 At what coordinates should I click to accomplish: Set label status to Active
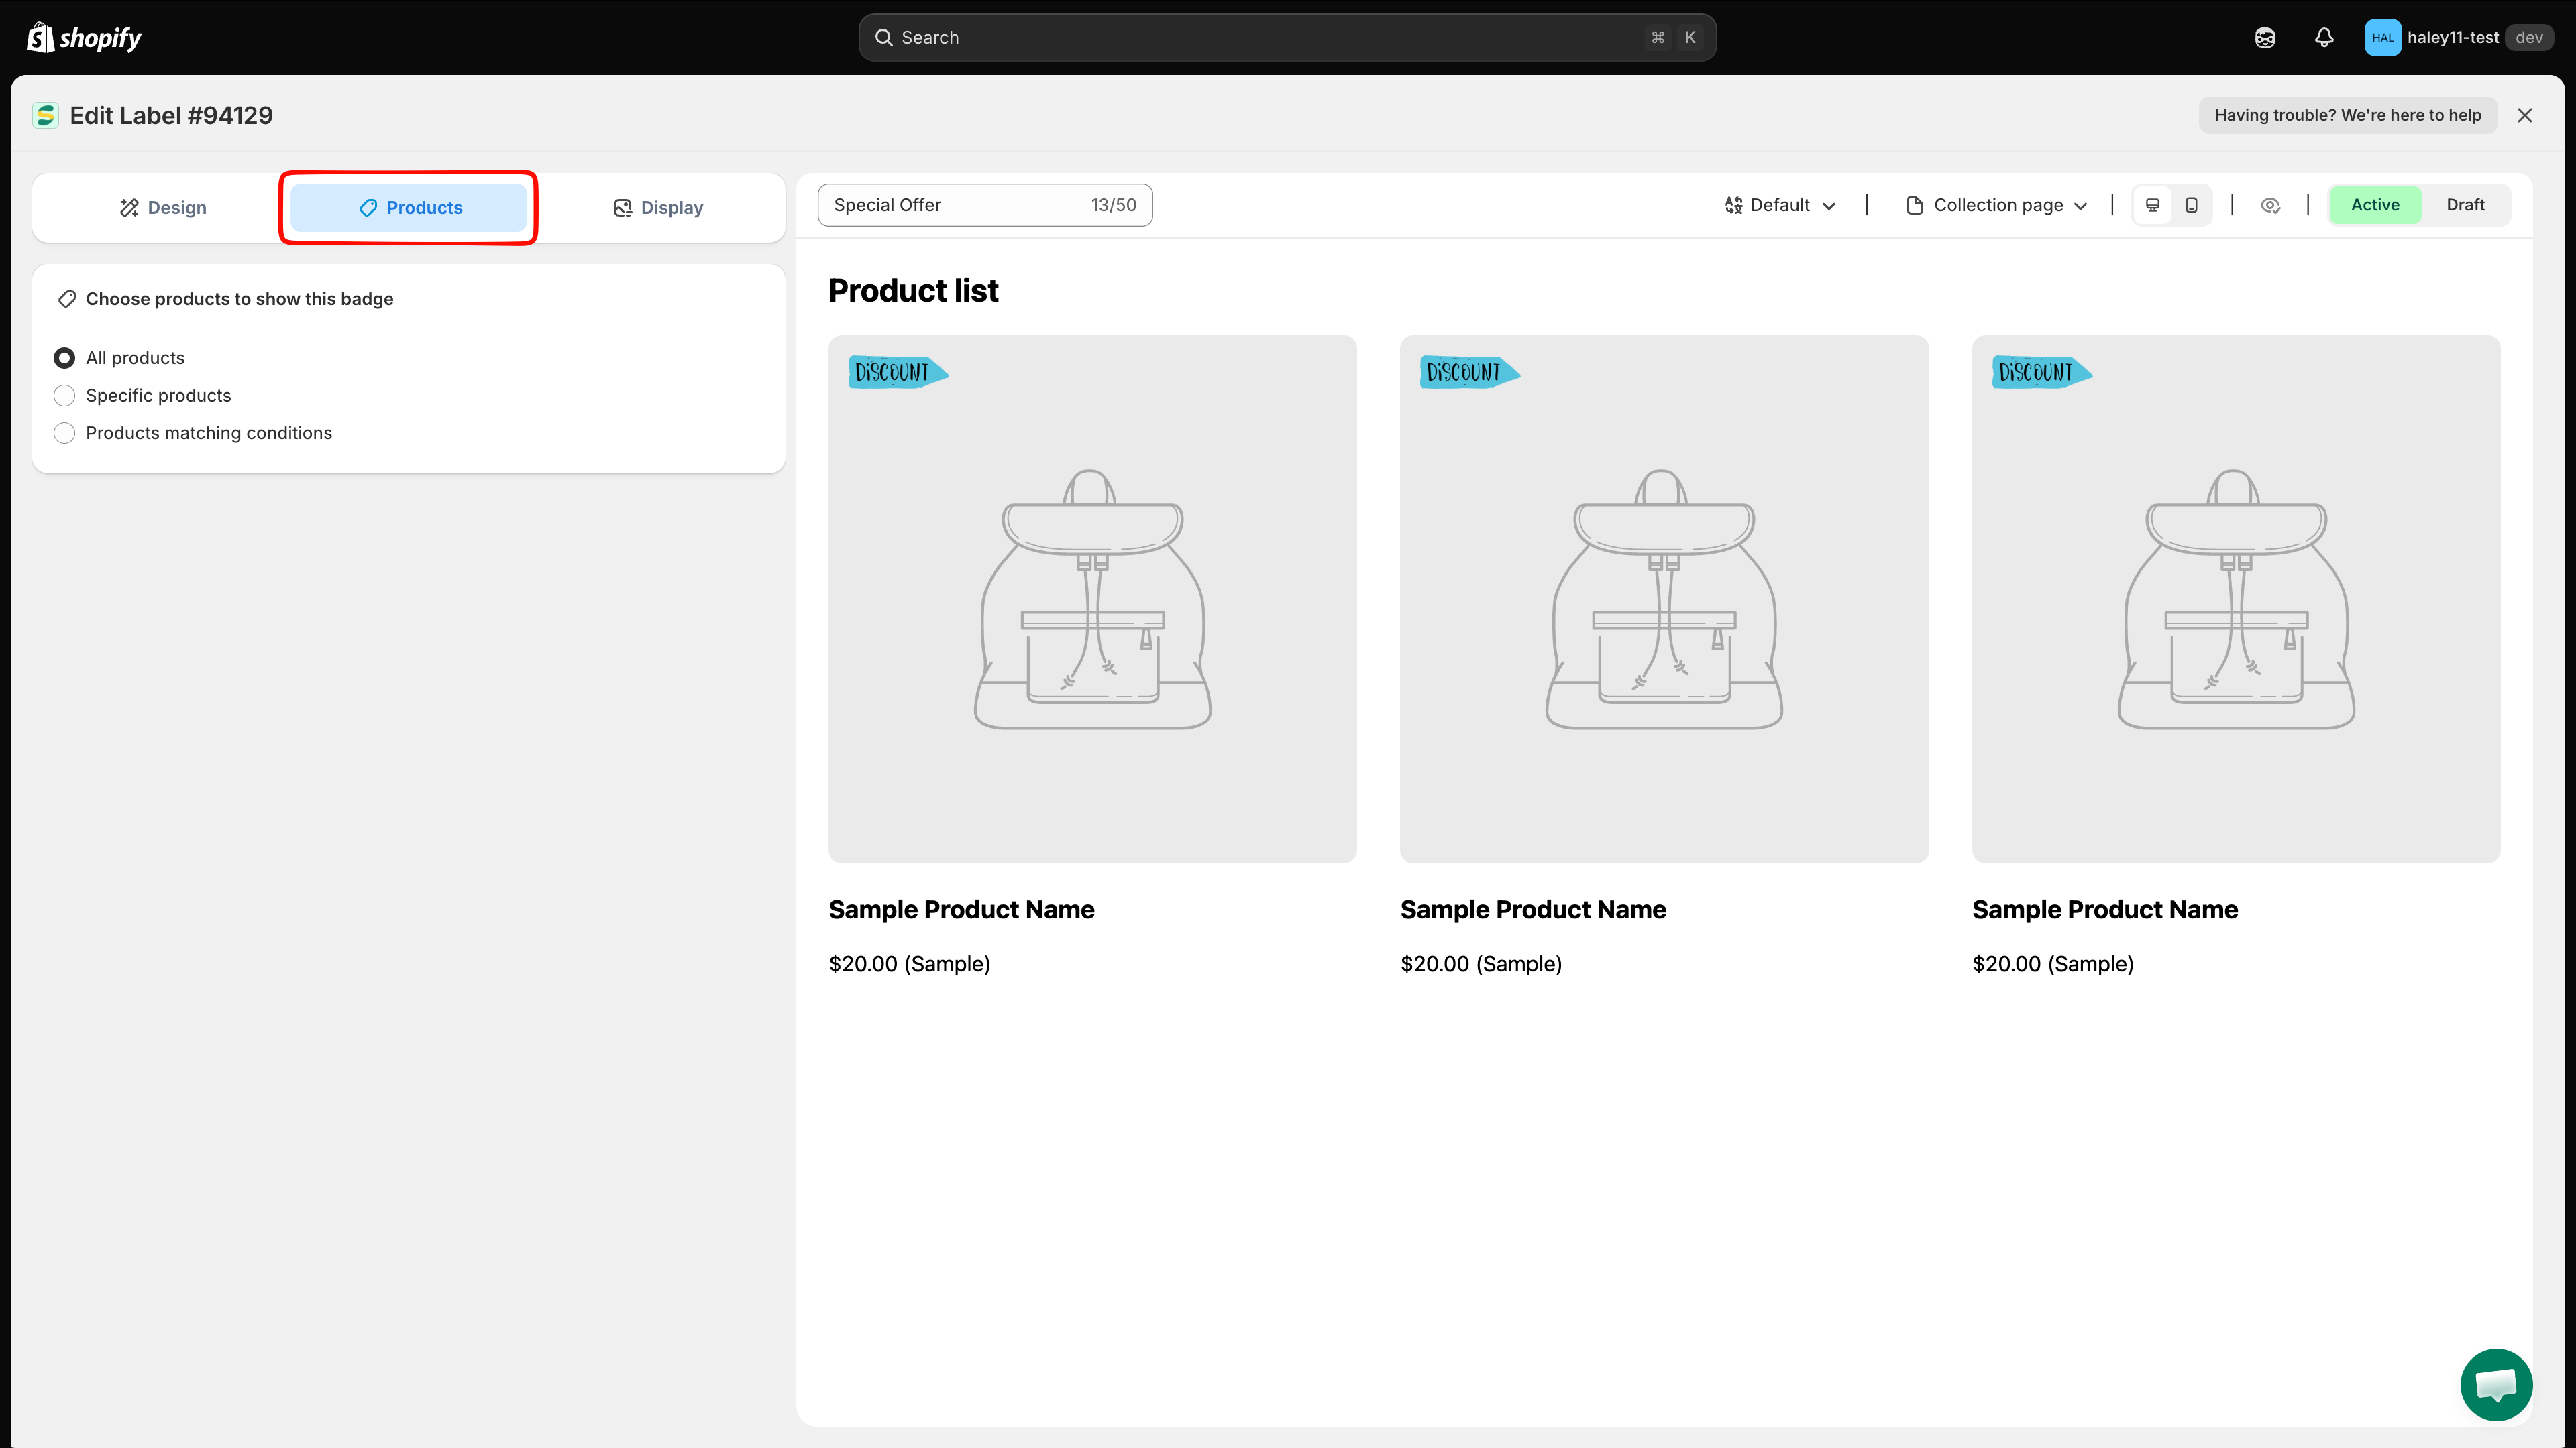coord(2375,205)
